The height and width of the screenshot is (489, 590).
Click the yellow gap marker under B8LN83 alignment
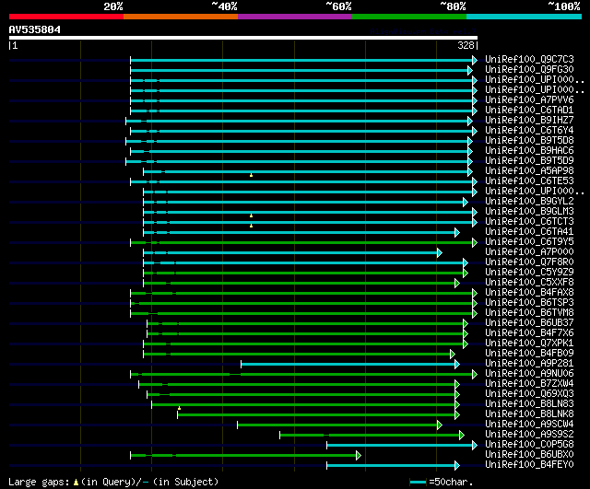tap(179, 408)
